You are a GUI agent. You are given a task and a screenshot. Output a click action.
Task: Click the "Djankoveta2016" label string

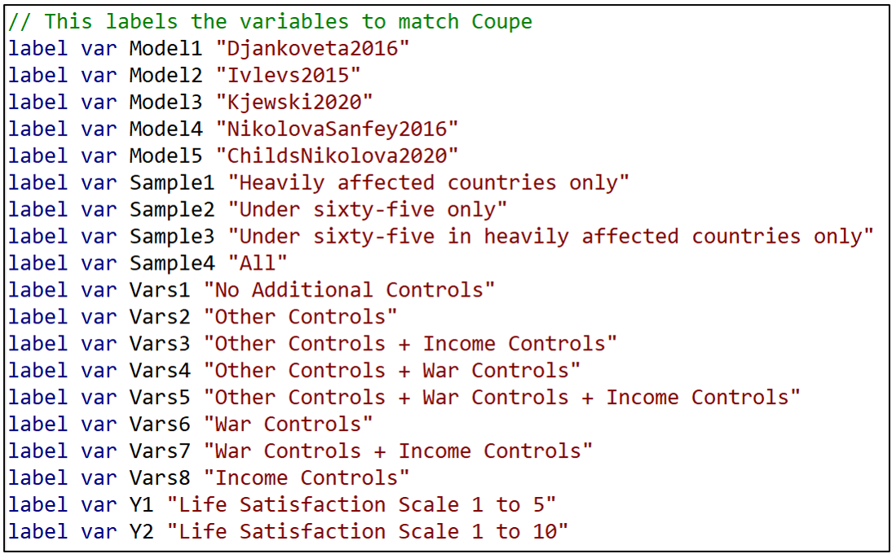312,48
